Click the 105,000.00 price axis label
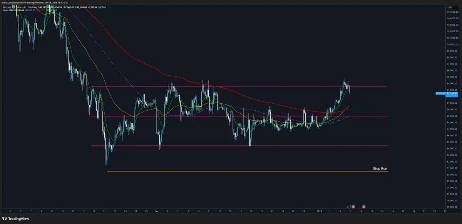Viewport: 462px width, 224px height. tap(452, 12)
